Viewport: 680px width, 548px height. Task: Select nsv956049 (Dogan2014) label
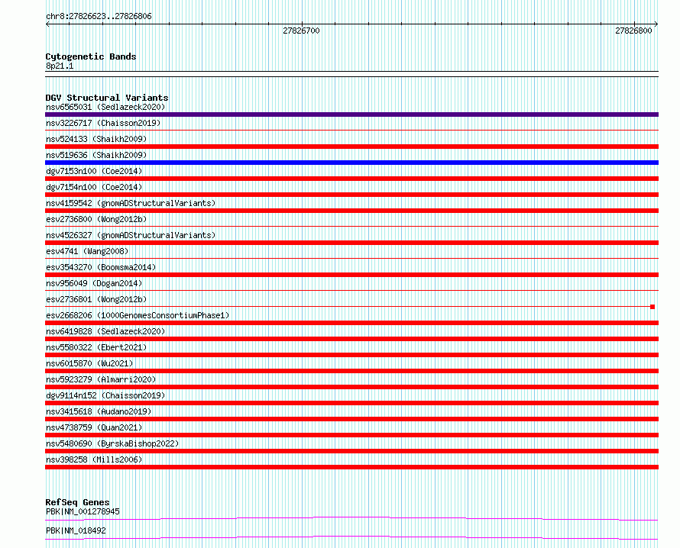pyautogui.click(x=94, y=283)
